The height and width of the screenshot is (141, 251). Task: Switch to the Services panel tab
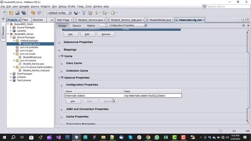[38, 20]
